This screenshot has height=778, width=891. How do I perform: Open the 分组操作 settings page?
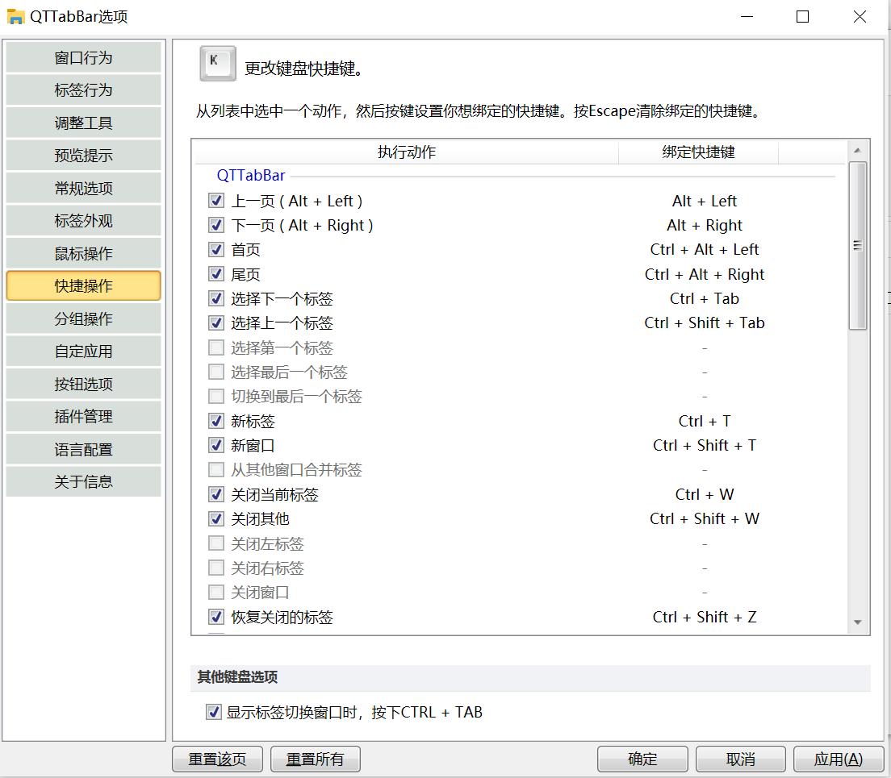click(83, 318)
